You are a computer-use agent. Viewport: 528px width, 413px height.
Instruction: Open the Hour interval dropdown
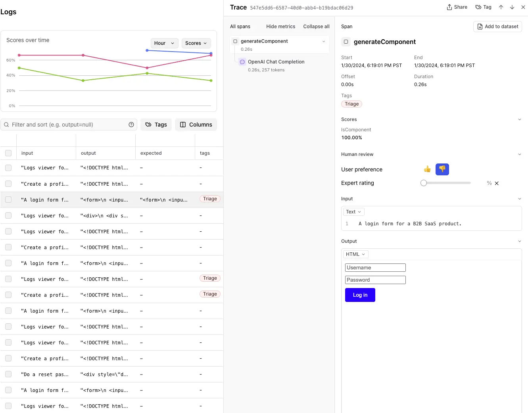click(x=164, y=43)
